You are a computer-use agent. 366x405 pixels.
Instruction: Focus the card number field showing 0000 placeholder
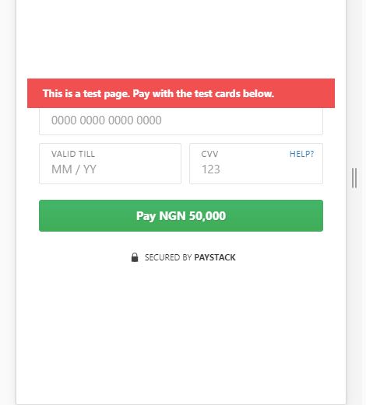point(181,121)
